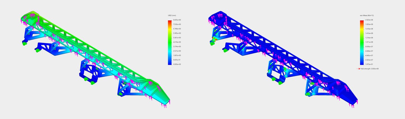Choose the 8.090e+07 stress legend value
Viewport: 405px width, 119px height.
click(369, 47)
